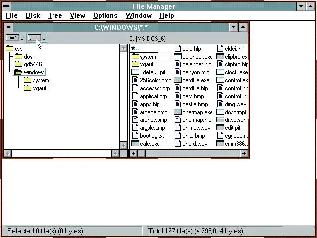317x238 pixels.
Task: Minimize the C:\WINDOWS\*.* child window
Action: click(233, 27)
